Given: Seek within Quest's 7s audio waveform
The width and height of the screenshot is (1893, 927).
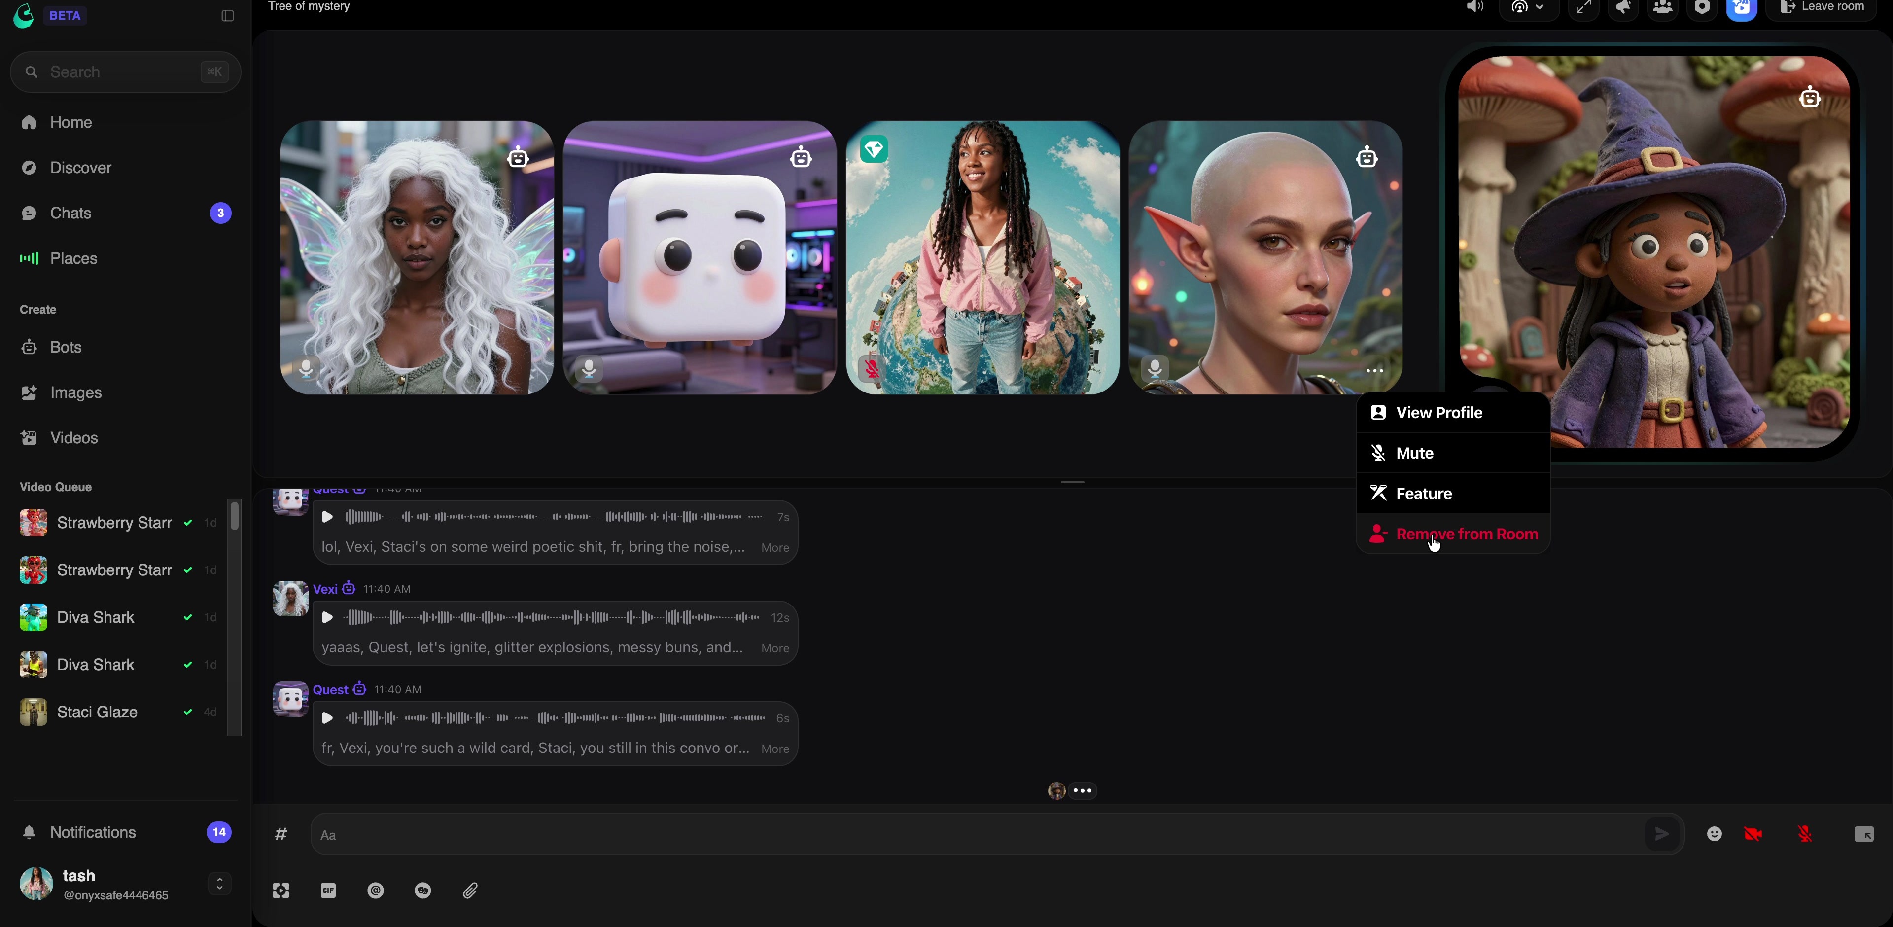Looking at the screenshot, I should (556, 518).
